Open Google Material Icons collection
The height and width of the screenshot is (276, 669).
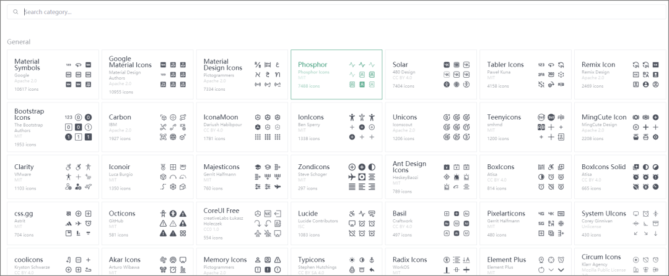point(147,75)
